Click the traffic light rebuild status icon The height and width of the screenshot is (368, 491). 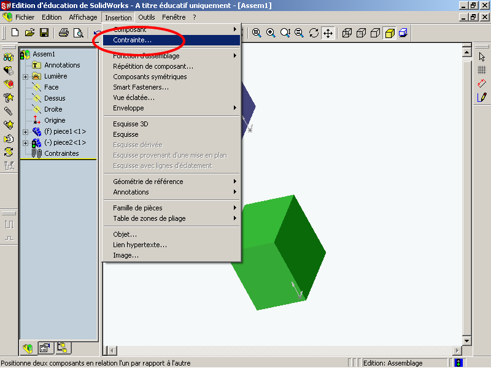(x=458, y=363)
